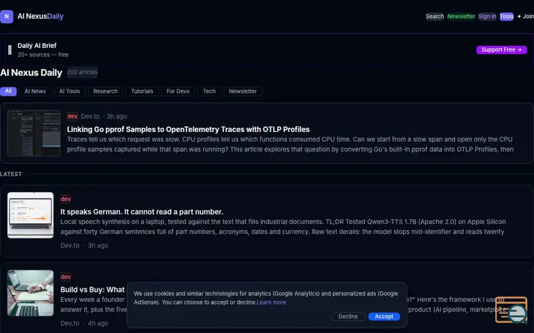This screenshot has width=534, height=333.
Task: Select the All filter tab
Action: 8,91
